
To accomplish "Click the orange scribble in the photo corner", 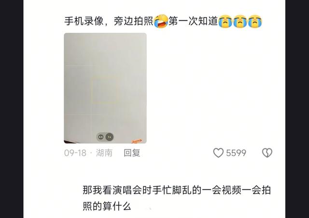I will click(137, 141).
